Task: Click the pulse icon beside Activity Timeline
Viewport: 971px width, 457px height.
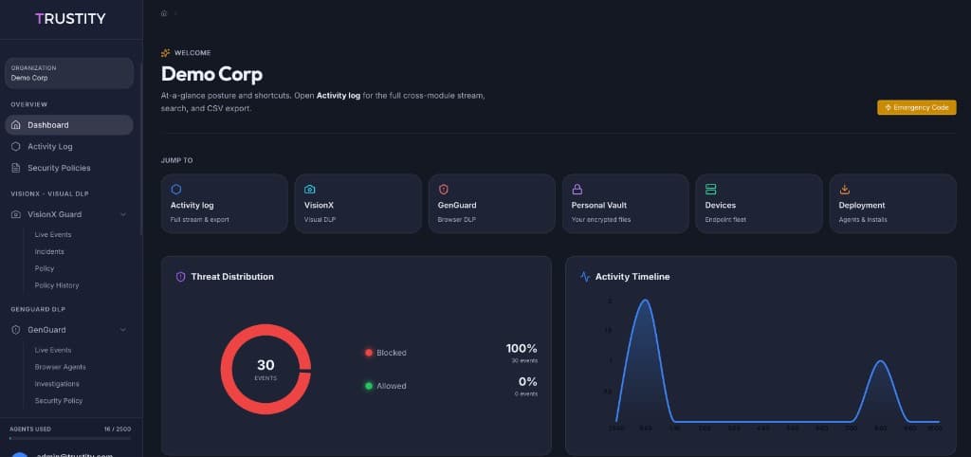Action: (585, 277)
